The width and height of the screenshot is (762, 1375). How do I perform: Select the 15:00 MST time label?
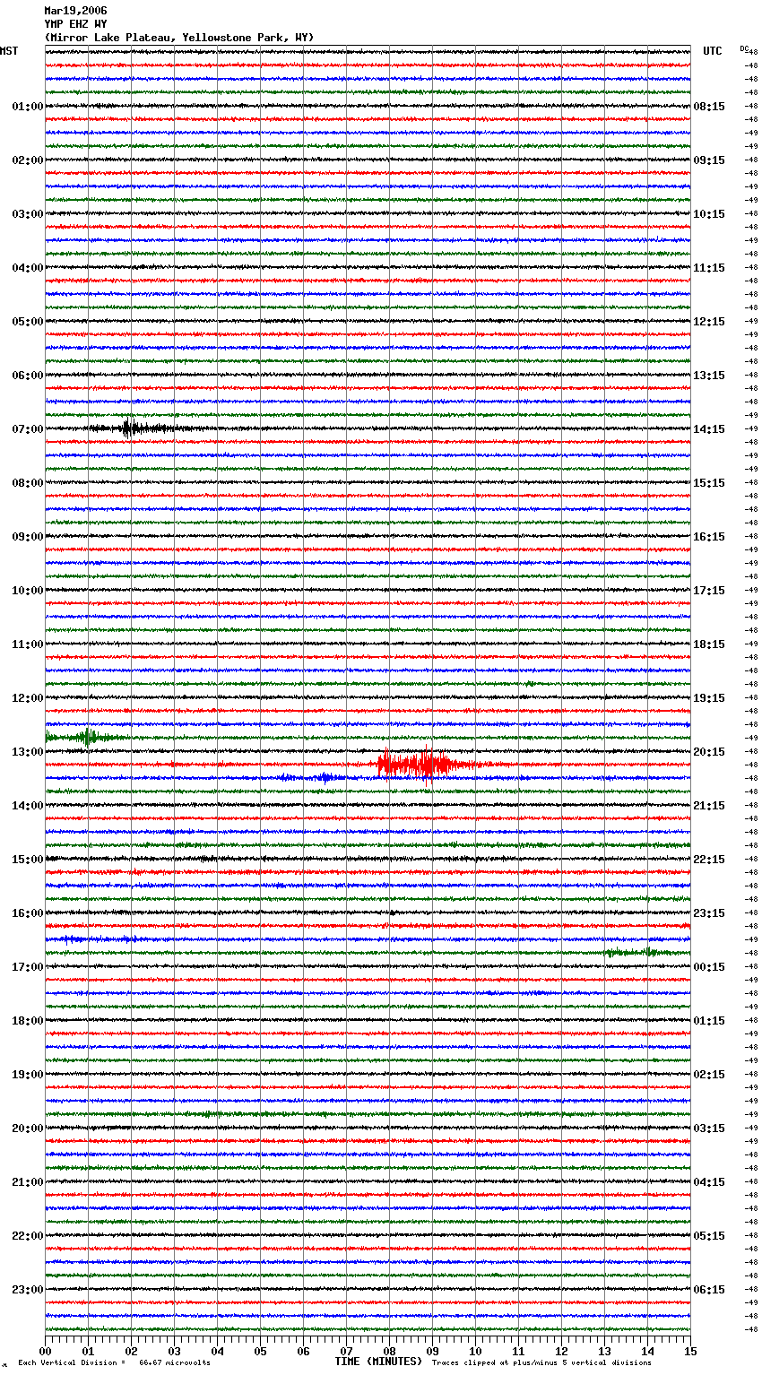point(28,860)
